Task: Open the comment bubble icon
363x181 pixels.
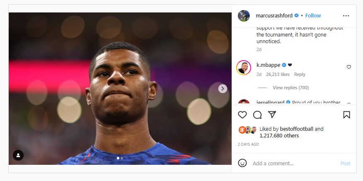Action: coord(257,115)
